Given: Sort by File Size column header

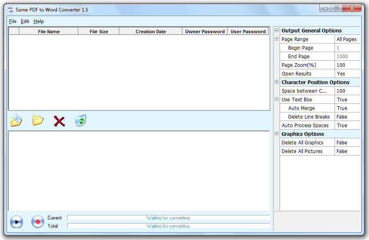Looking at the screenshot, I should click(x=99, y=31).
